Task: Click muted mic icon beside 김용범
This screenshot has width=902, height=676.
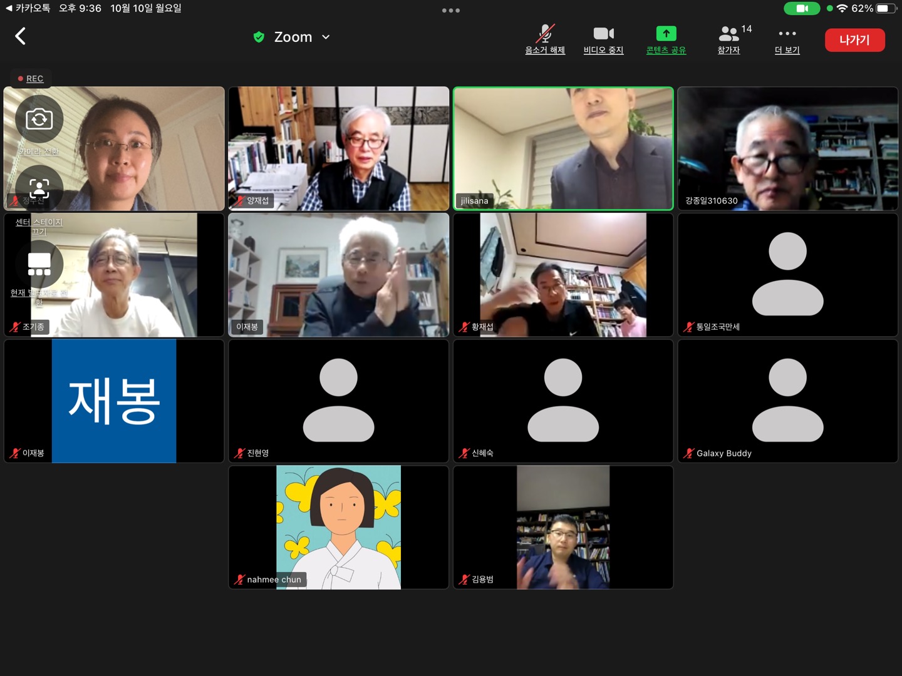Action: pos(464,580)
